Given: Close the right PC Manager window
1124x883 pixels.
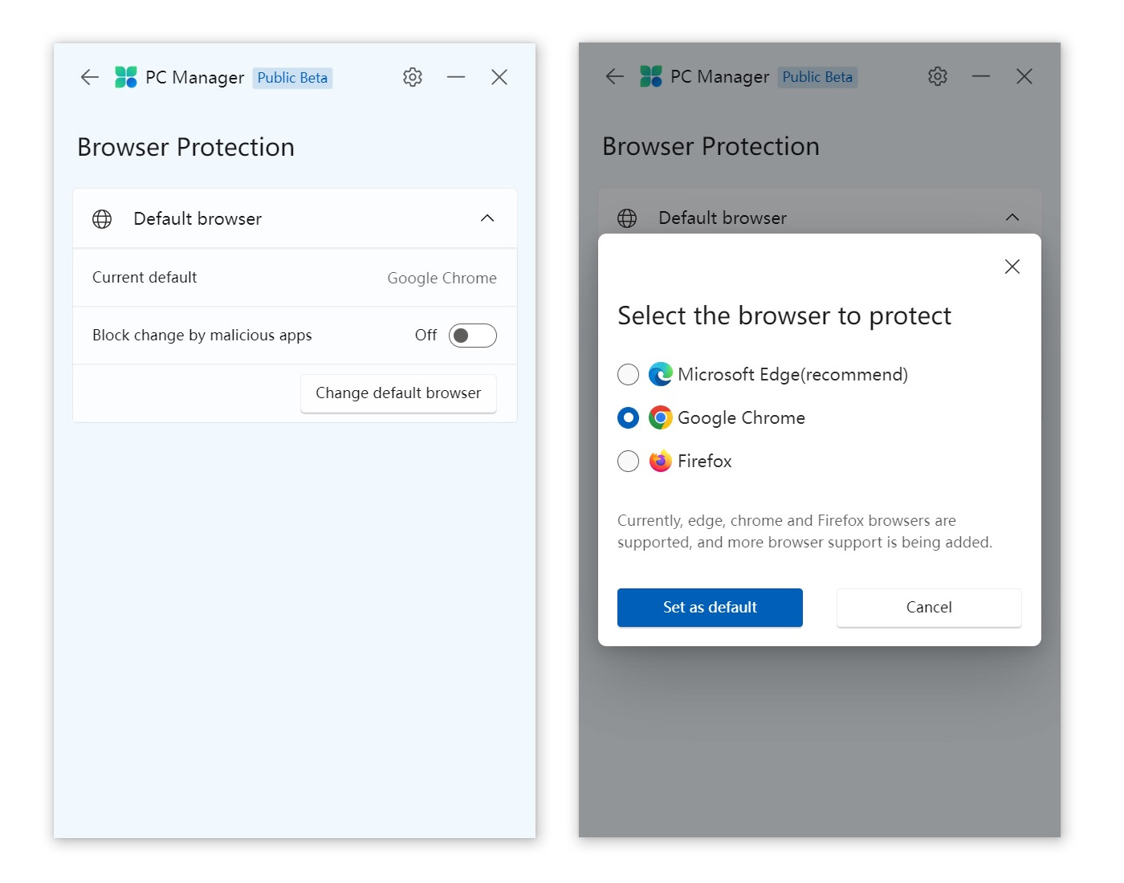Looking at the screenshot, I should click(1024, 76).
